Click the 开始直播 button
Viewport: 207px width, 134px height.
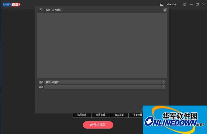(x=98, y=125)
